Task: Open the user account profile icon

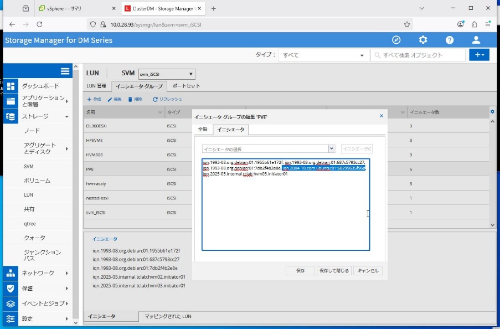Action: (x=476, y=40)
